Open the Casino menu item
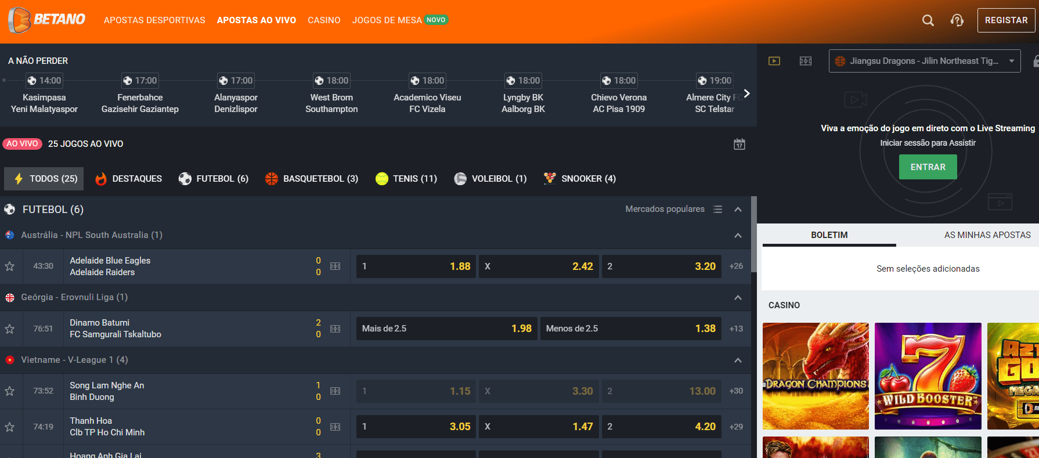 click(324, 20)
